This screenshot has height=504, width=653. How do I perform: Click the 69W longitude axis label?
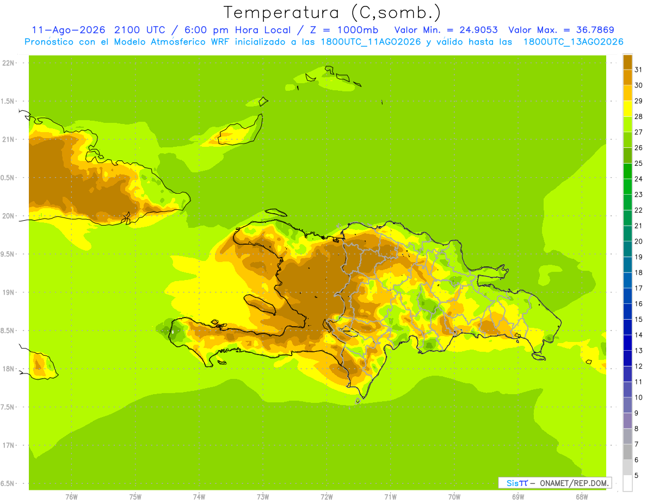pyautogui.click(x=518, y=497)
